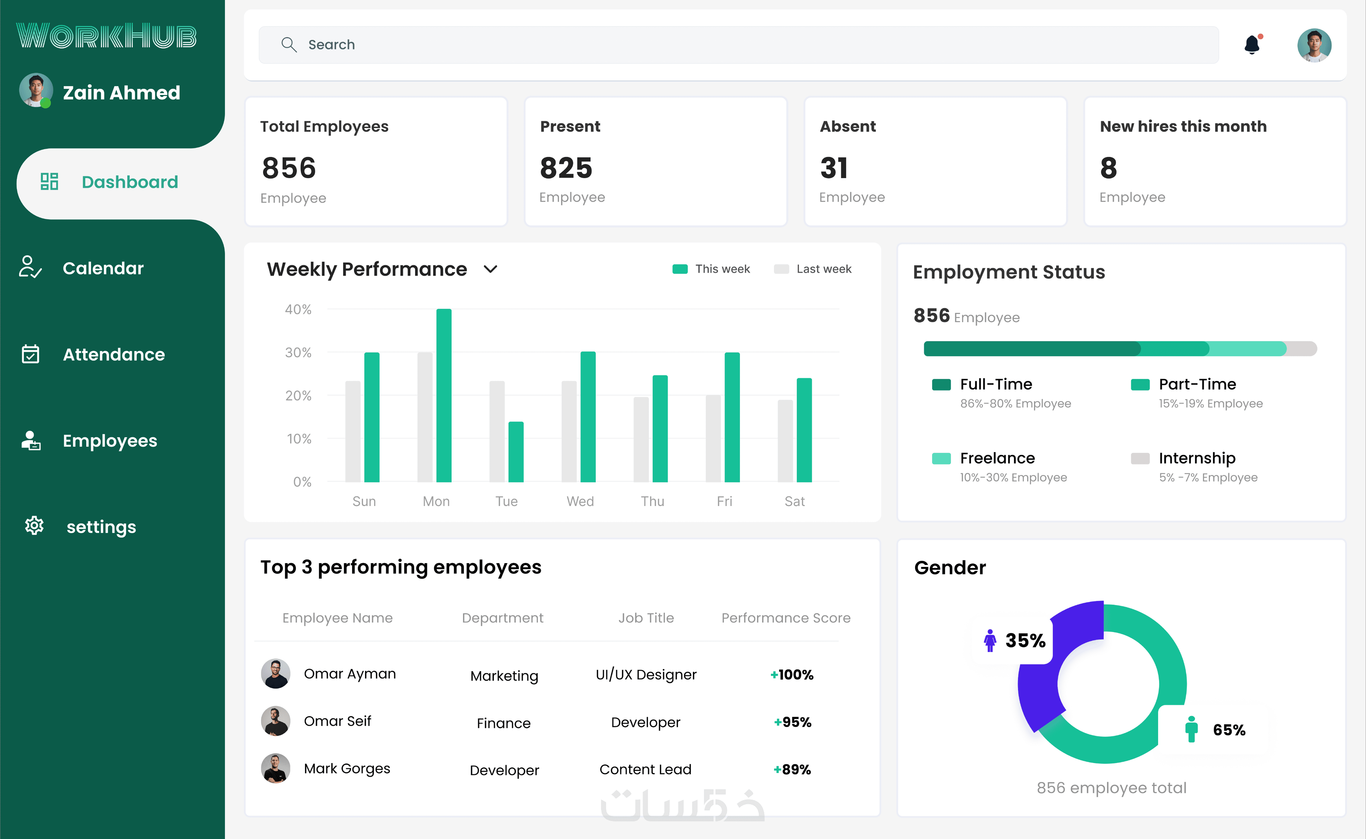Click the Performance Score column header

coord(785,618)
